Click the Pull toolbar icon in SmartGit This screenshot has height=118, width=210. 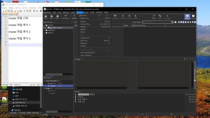46,16
